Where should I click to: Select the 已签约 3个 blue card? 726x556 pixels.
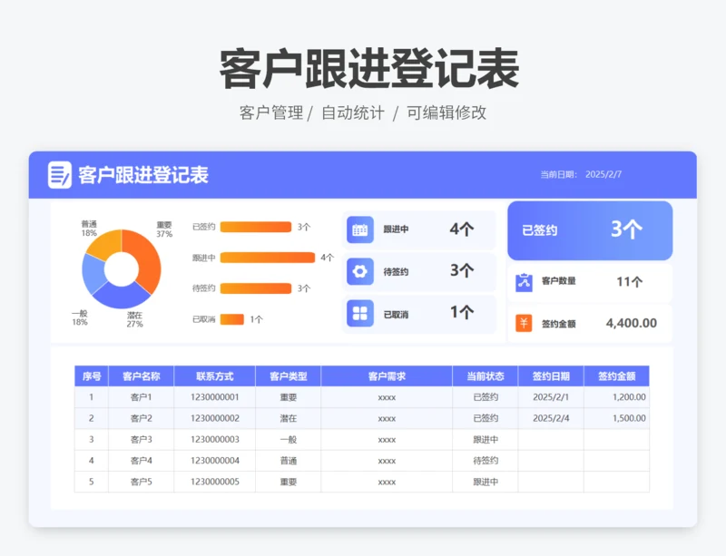[590, 230]
